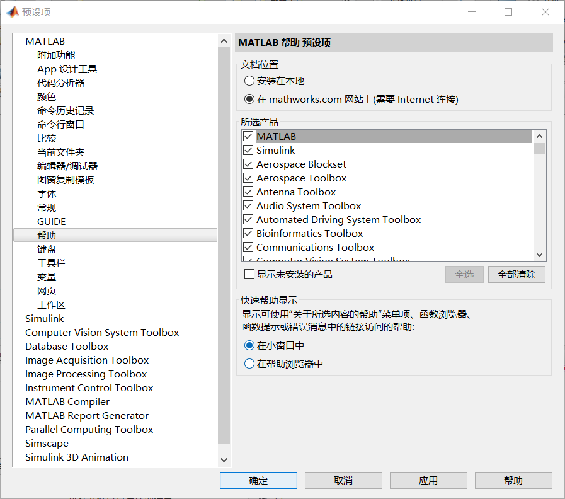The width and height of the screenshot is (565, 499).
Task: Toggle the Audio System Toolbox checkbox
Action: pos(248,205)
